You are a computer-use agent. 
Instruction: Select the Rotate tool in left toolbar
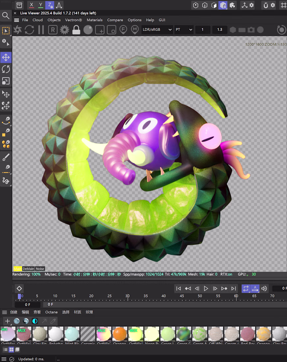pos(6,69)
